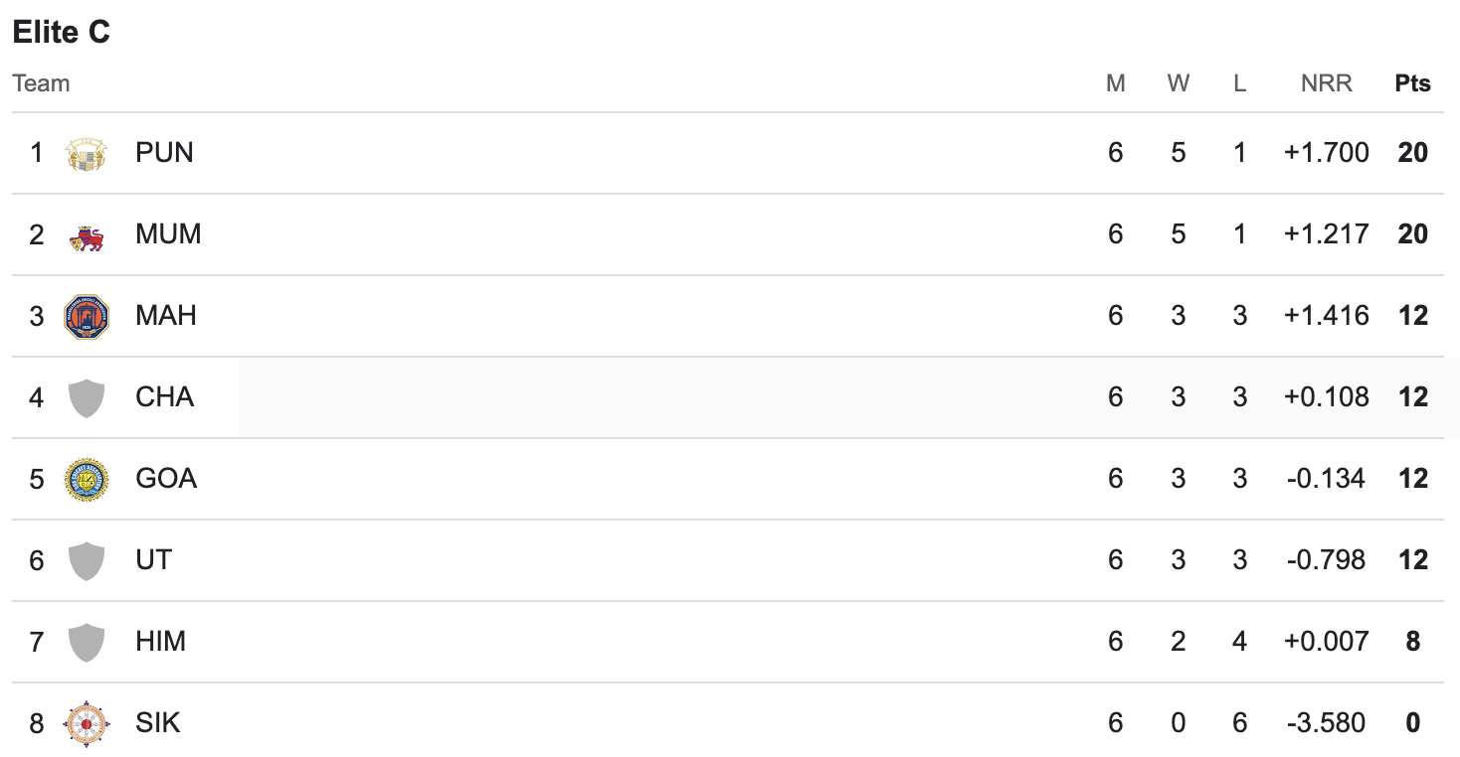
Task: Click the Maharashtra team badge
Action: tap(86, 317)
